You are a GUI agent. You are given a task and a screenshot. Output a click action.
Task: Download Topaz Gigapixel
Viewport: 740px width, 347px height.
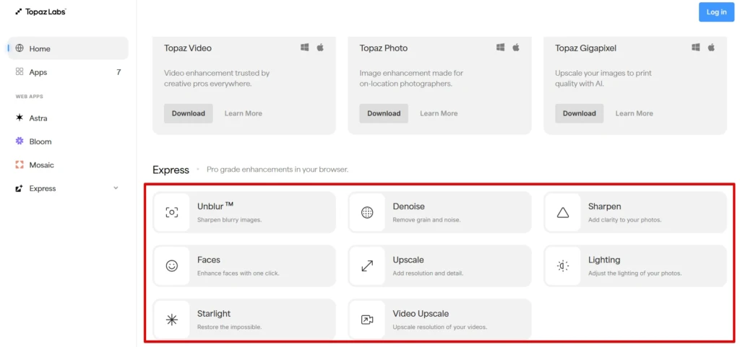click(x=579, y=113)
